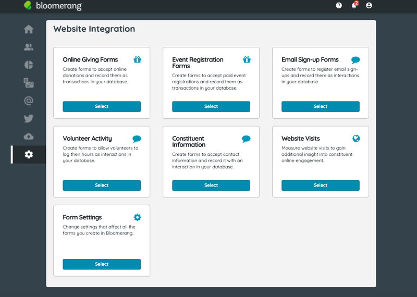Open the Letters mail icon in sidebar

[x=29, y=83]
